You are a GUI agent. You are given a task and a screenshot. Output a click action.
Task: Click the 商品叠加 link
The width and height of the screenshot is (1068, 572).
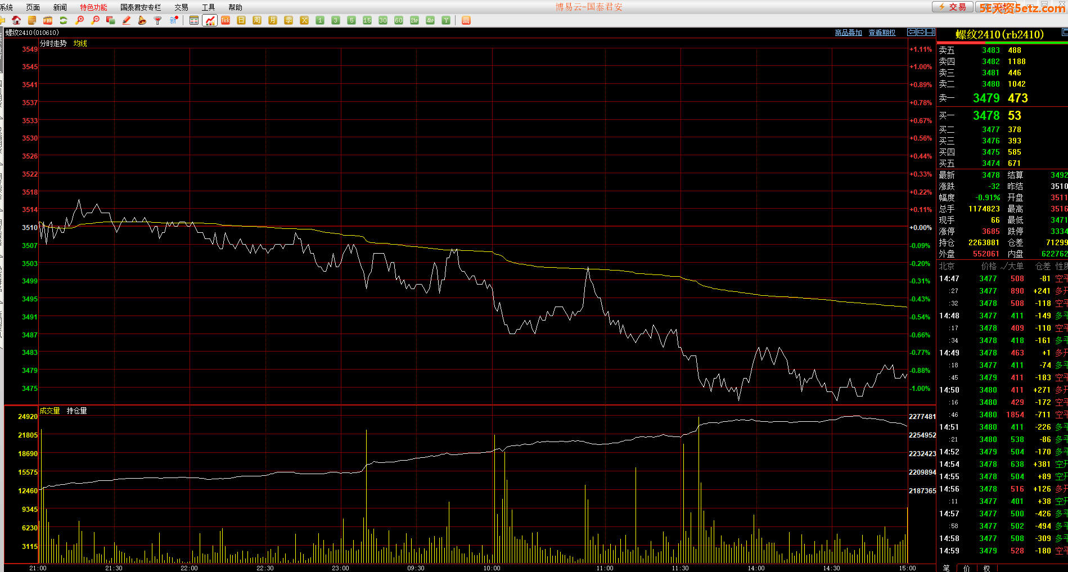click(848, 33)
